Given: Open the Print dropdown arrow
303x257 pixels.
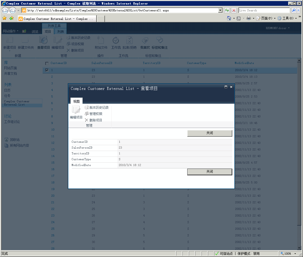Looking at the screenshot, I should pos(253,19).
